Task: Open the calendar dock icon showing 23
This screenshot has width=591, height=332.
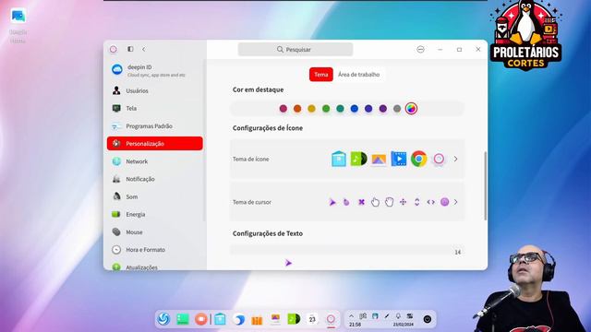Action: [312, 319]
